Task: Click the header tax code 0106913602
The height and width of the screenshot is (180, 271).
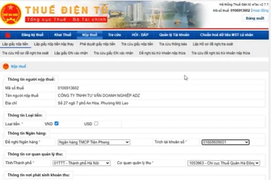Action: [240, 10]
